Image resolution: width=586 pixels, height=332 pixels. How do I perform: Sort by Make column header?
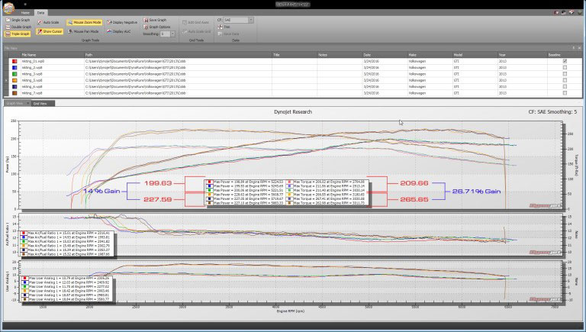(x=430, y=55)
